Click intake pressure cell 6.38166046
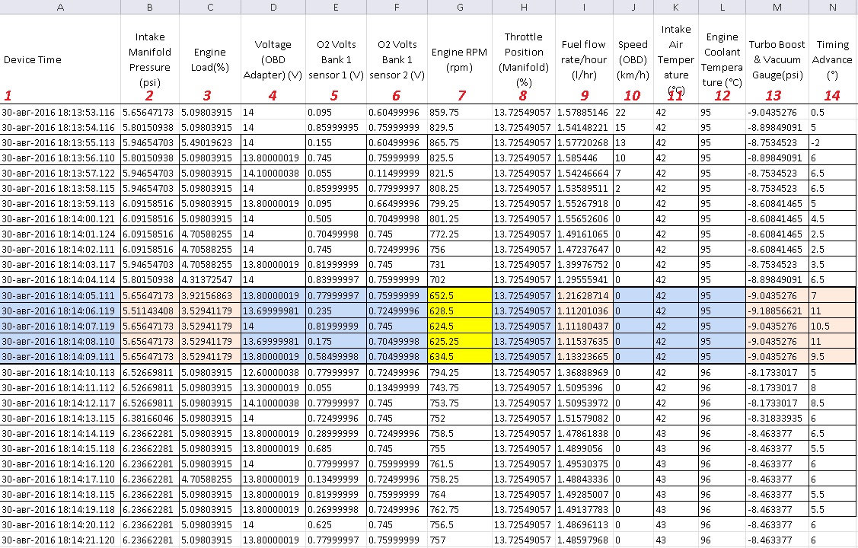 pyautogui.click(x=150, y=418)
